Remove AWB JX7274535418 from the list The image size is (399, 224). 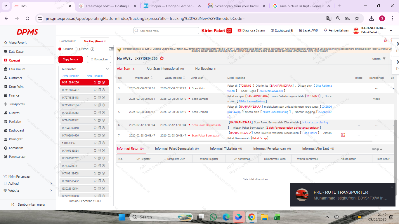(x=103, y=97)
